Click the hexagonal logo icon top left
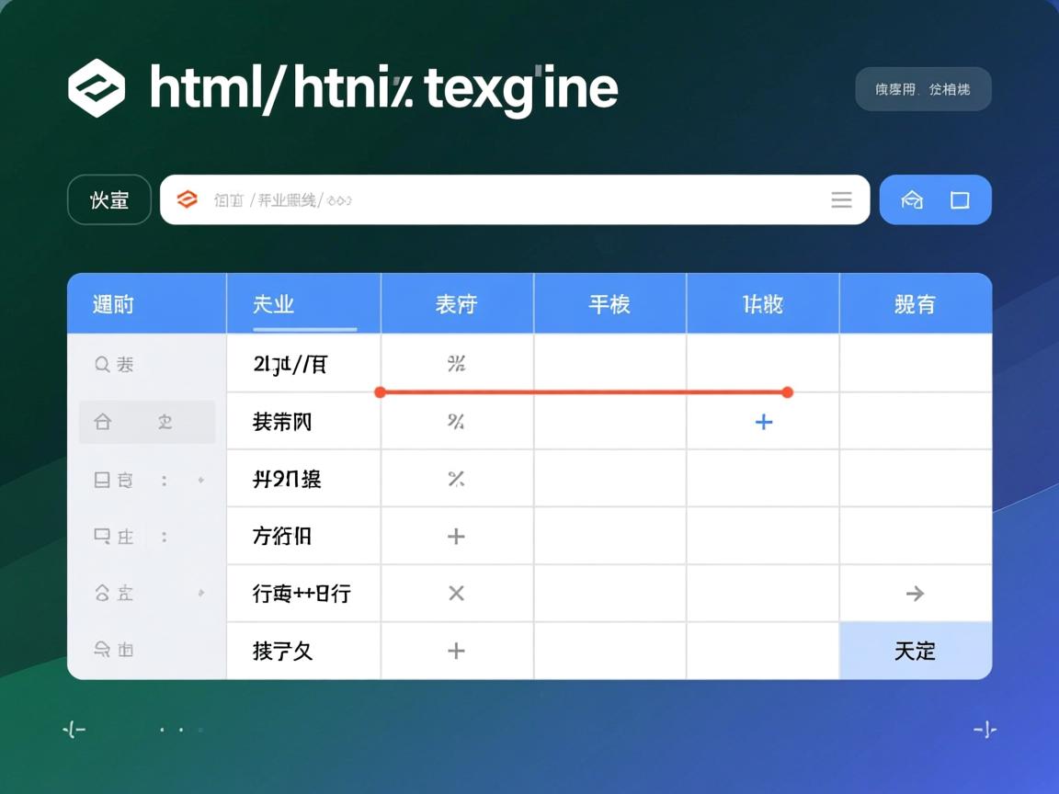 97,87
